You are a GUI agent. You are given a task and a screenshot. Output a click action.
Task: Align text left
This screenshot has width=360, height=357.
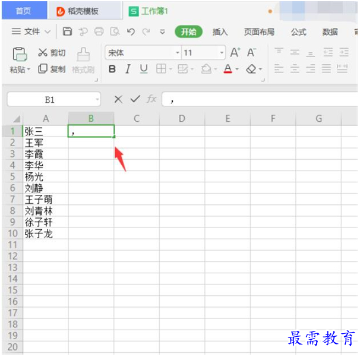(279, 69)
